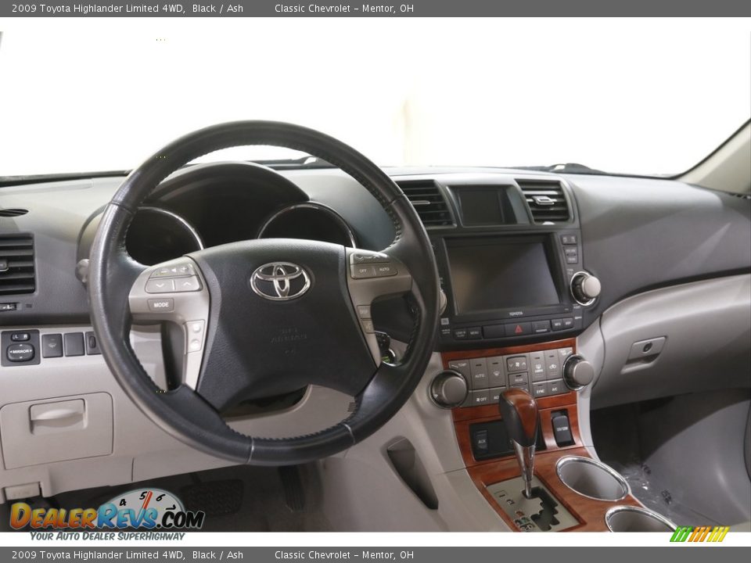Screen dimensions: 751x563
Task: Click the striped green-orange logo bottom right
Action: pyautogui.click(x=699, y=534)
